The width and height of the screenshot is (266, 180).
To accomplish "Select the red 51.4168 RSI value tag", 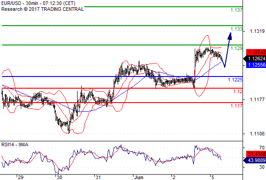I will (256, 154).
